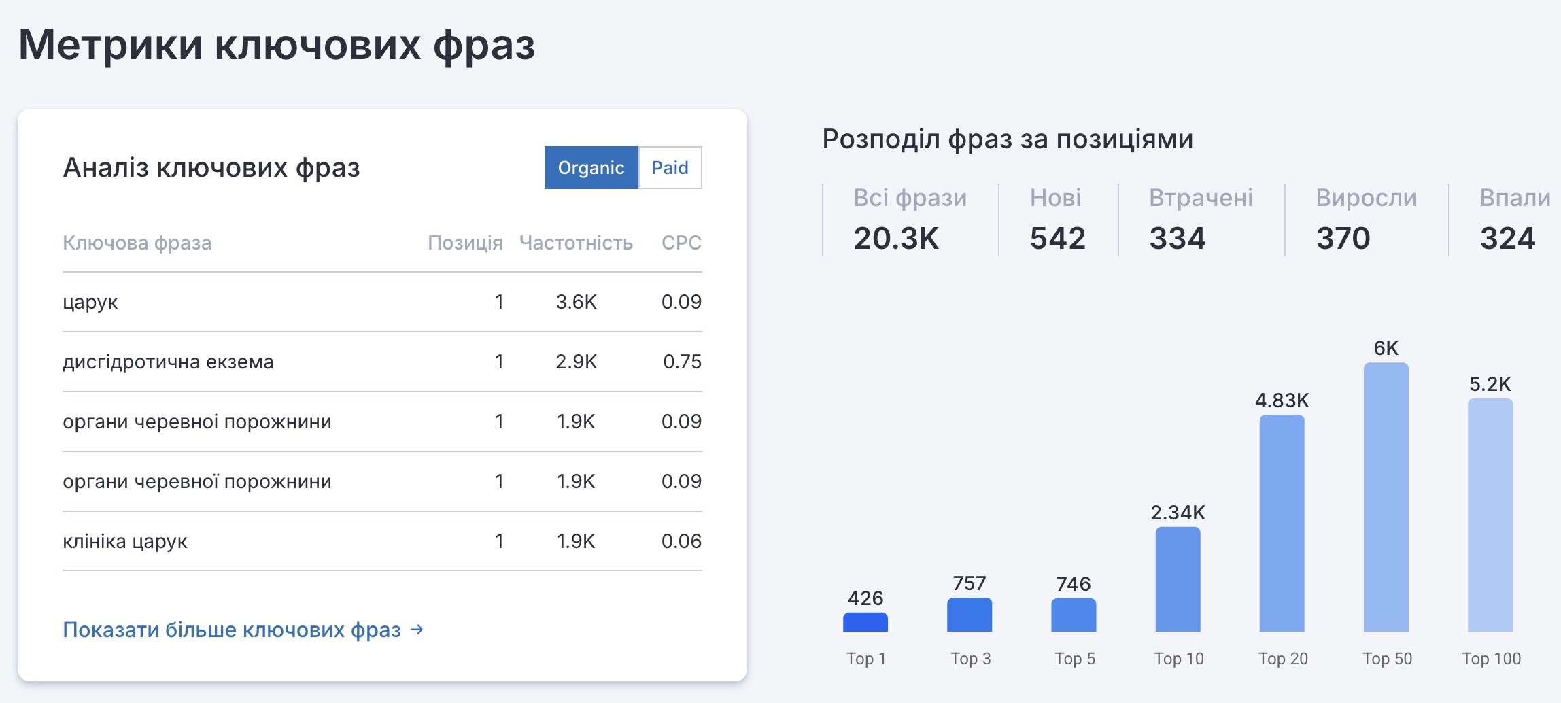
Task: Switch to the Organic tab
Action: coord(591,167)
